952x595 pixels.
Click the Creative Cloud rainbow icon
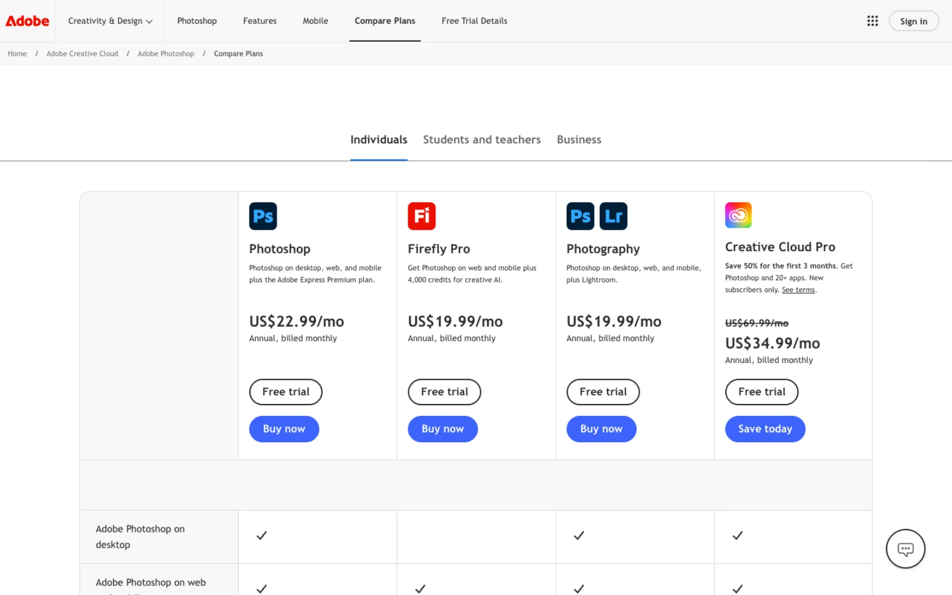(x=738, y=215)
